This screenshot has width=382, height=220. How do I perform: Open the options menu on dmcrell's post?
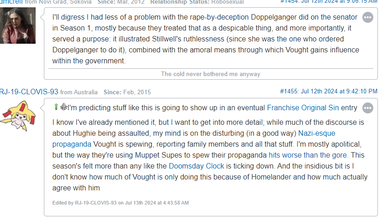pos(368,17)
